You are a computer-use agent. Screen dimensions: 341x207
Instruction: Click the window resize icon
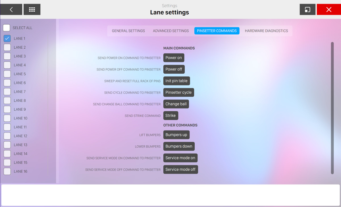click(x=307, y=9)
